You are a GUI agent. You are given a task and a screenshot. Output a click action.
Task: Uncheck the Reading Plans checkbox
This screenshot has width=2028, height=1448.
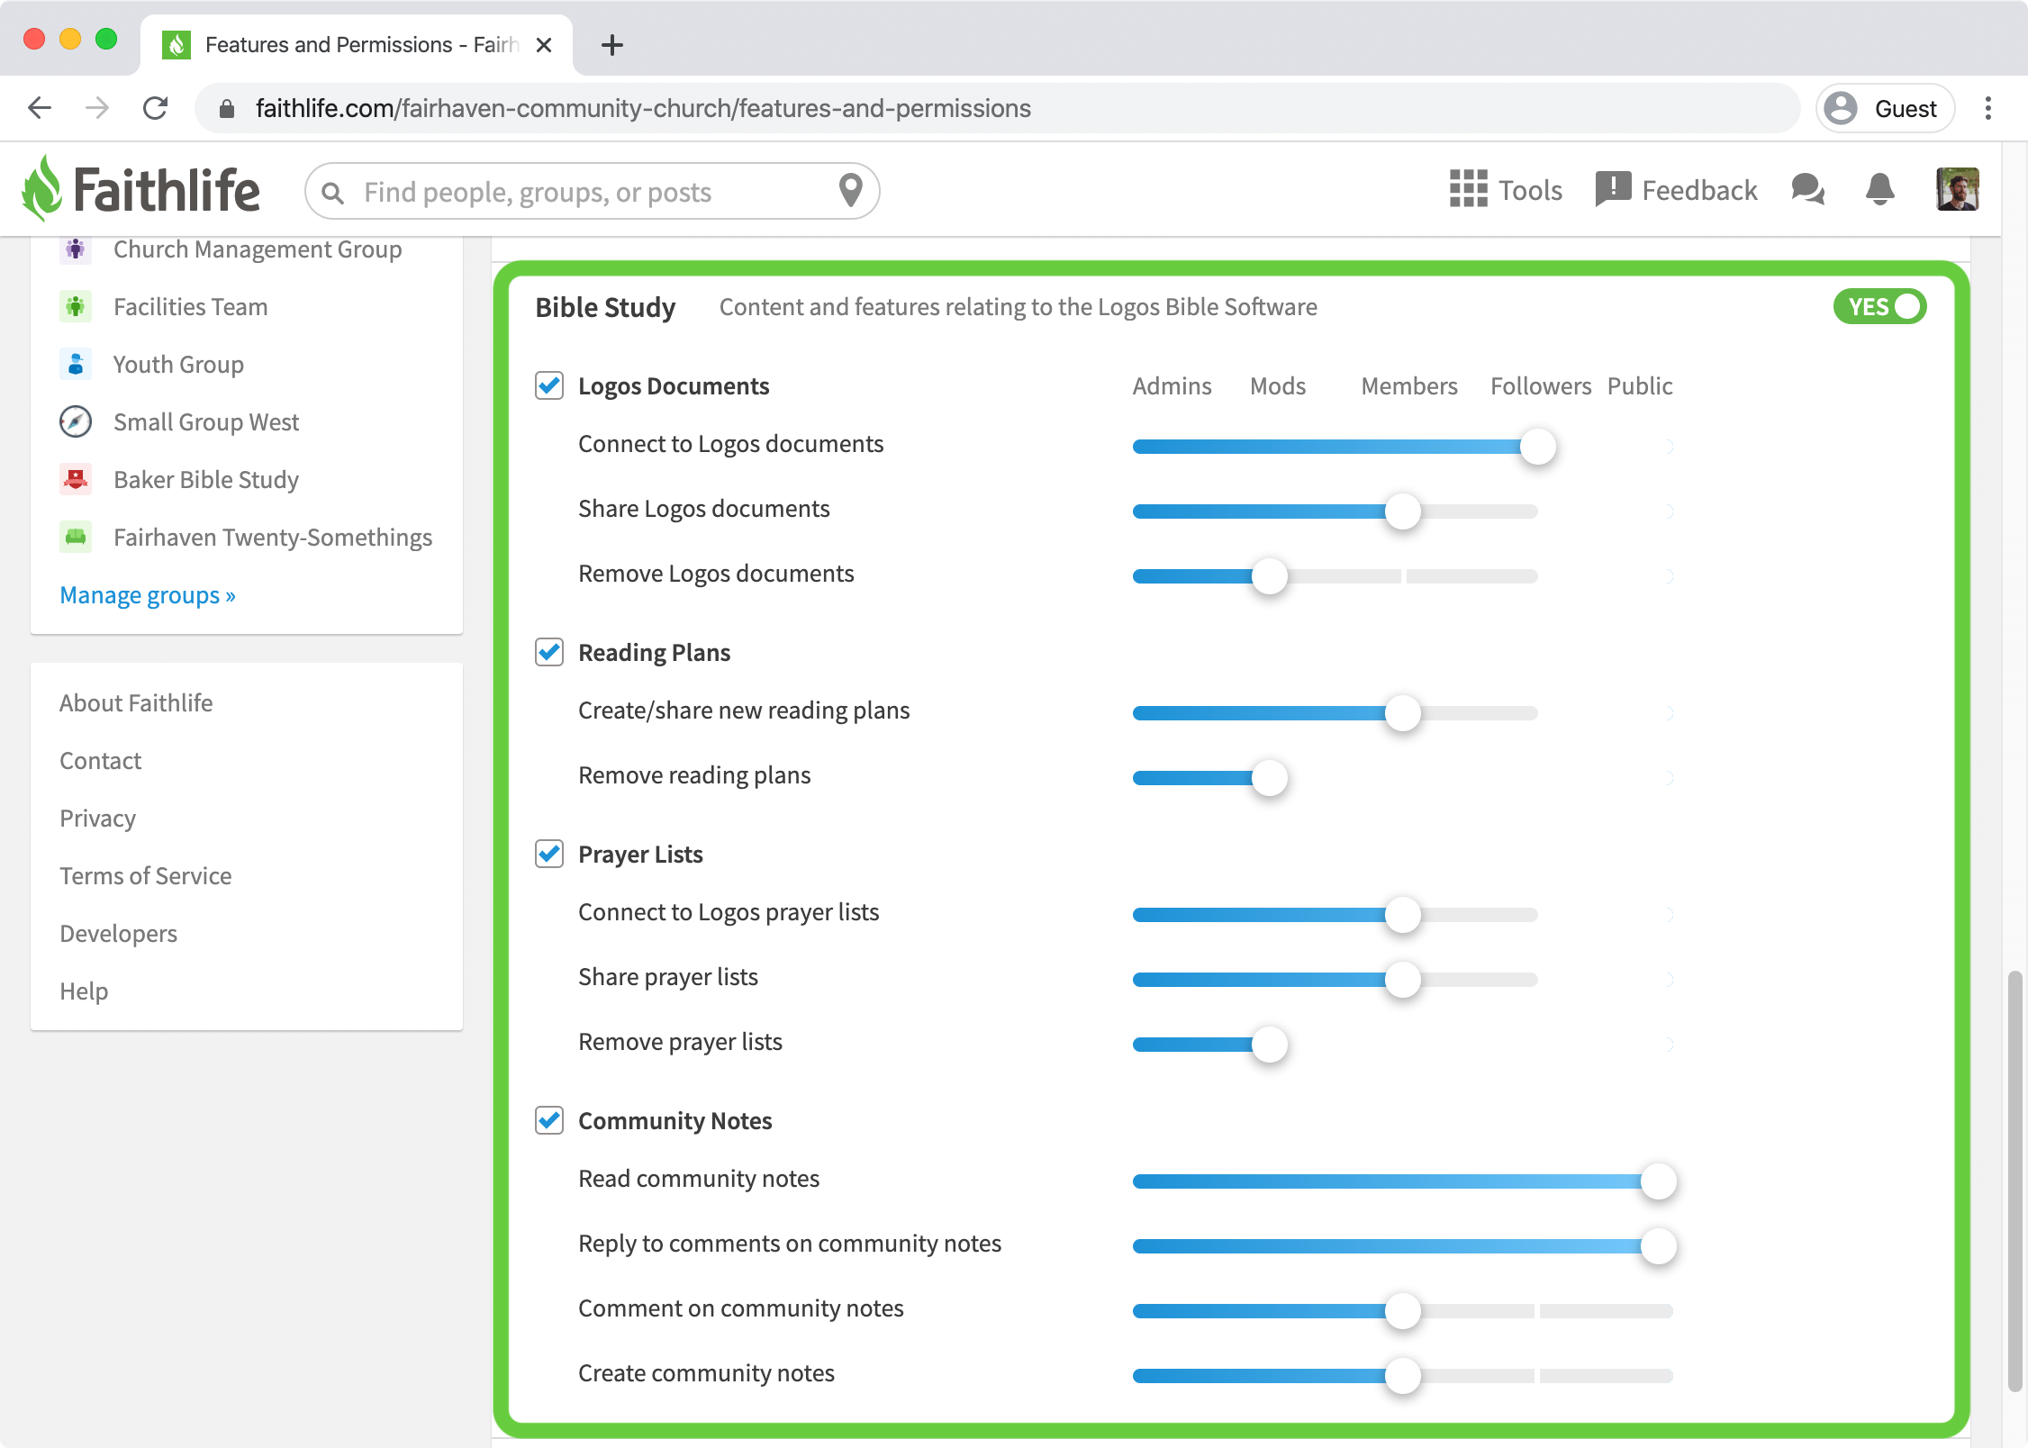pyautogui.click(x=549, y=652)
